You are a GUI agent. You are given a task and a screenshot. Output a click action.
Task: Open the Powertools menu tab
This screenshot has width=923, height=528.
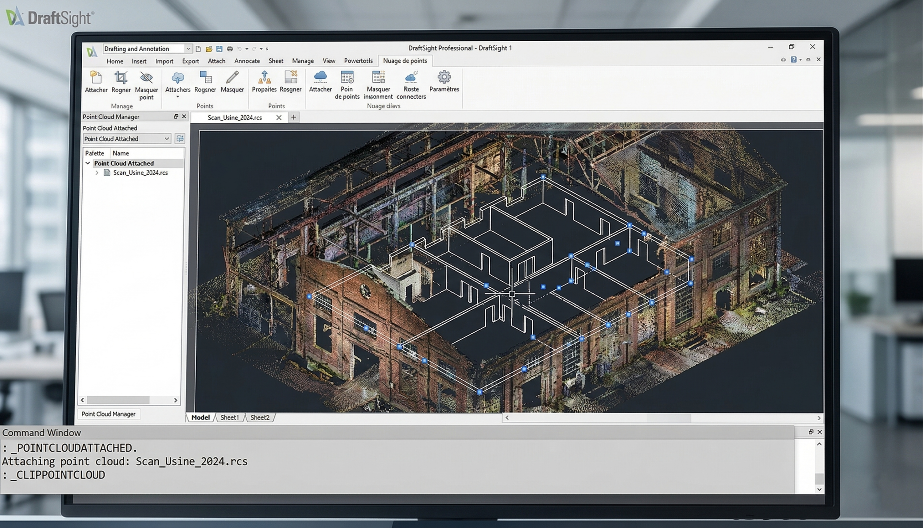pyautogui.click(x=358, y=61)
